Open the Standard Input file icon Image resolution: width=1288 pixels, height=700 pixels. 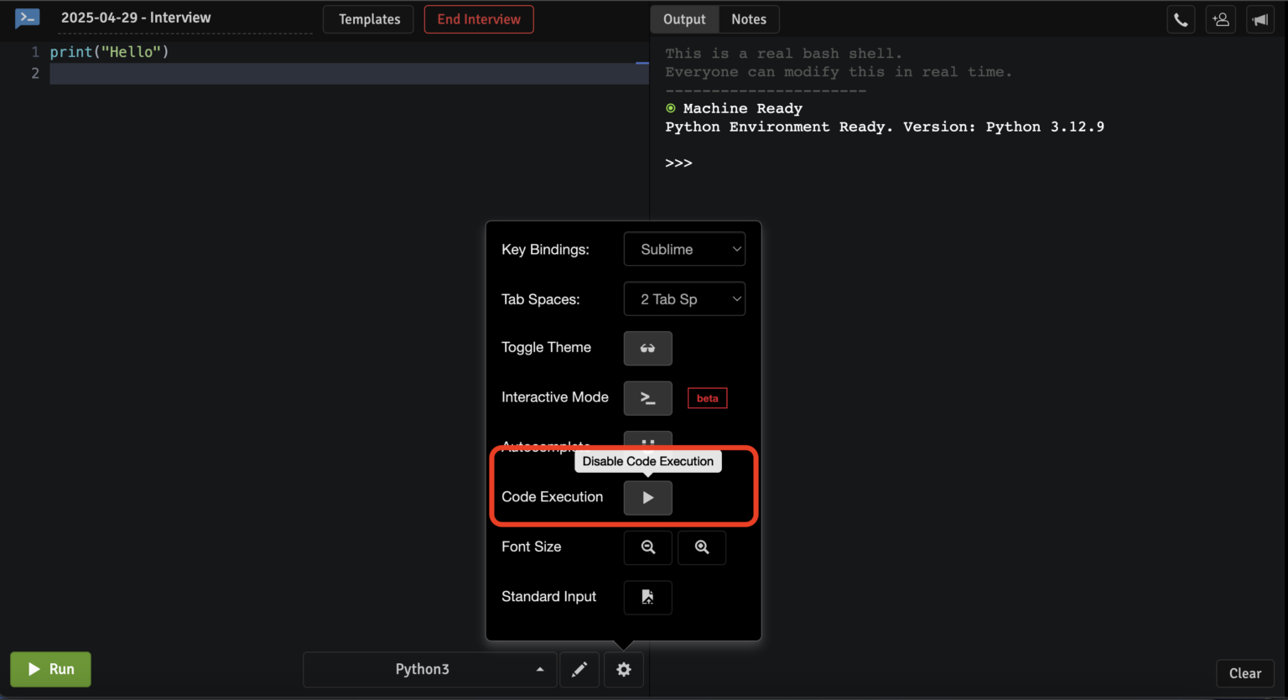(647, 597)
